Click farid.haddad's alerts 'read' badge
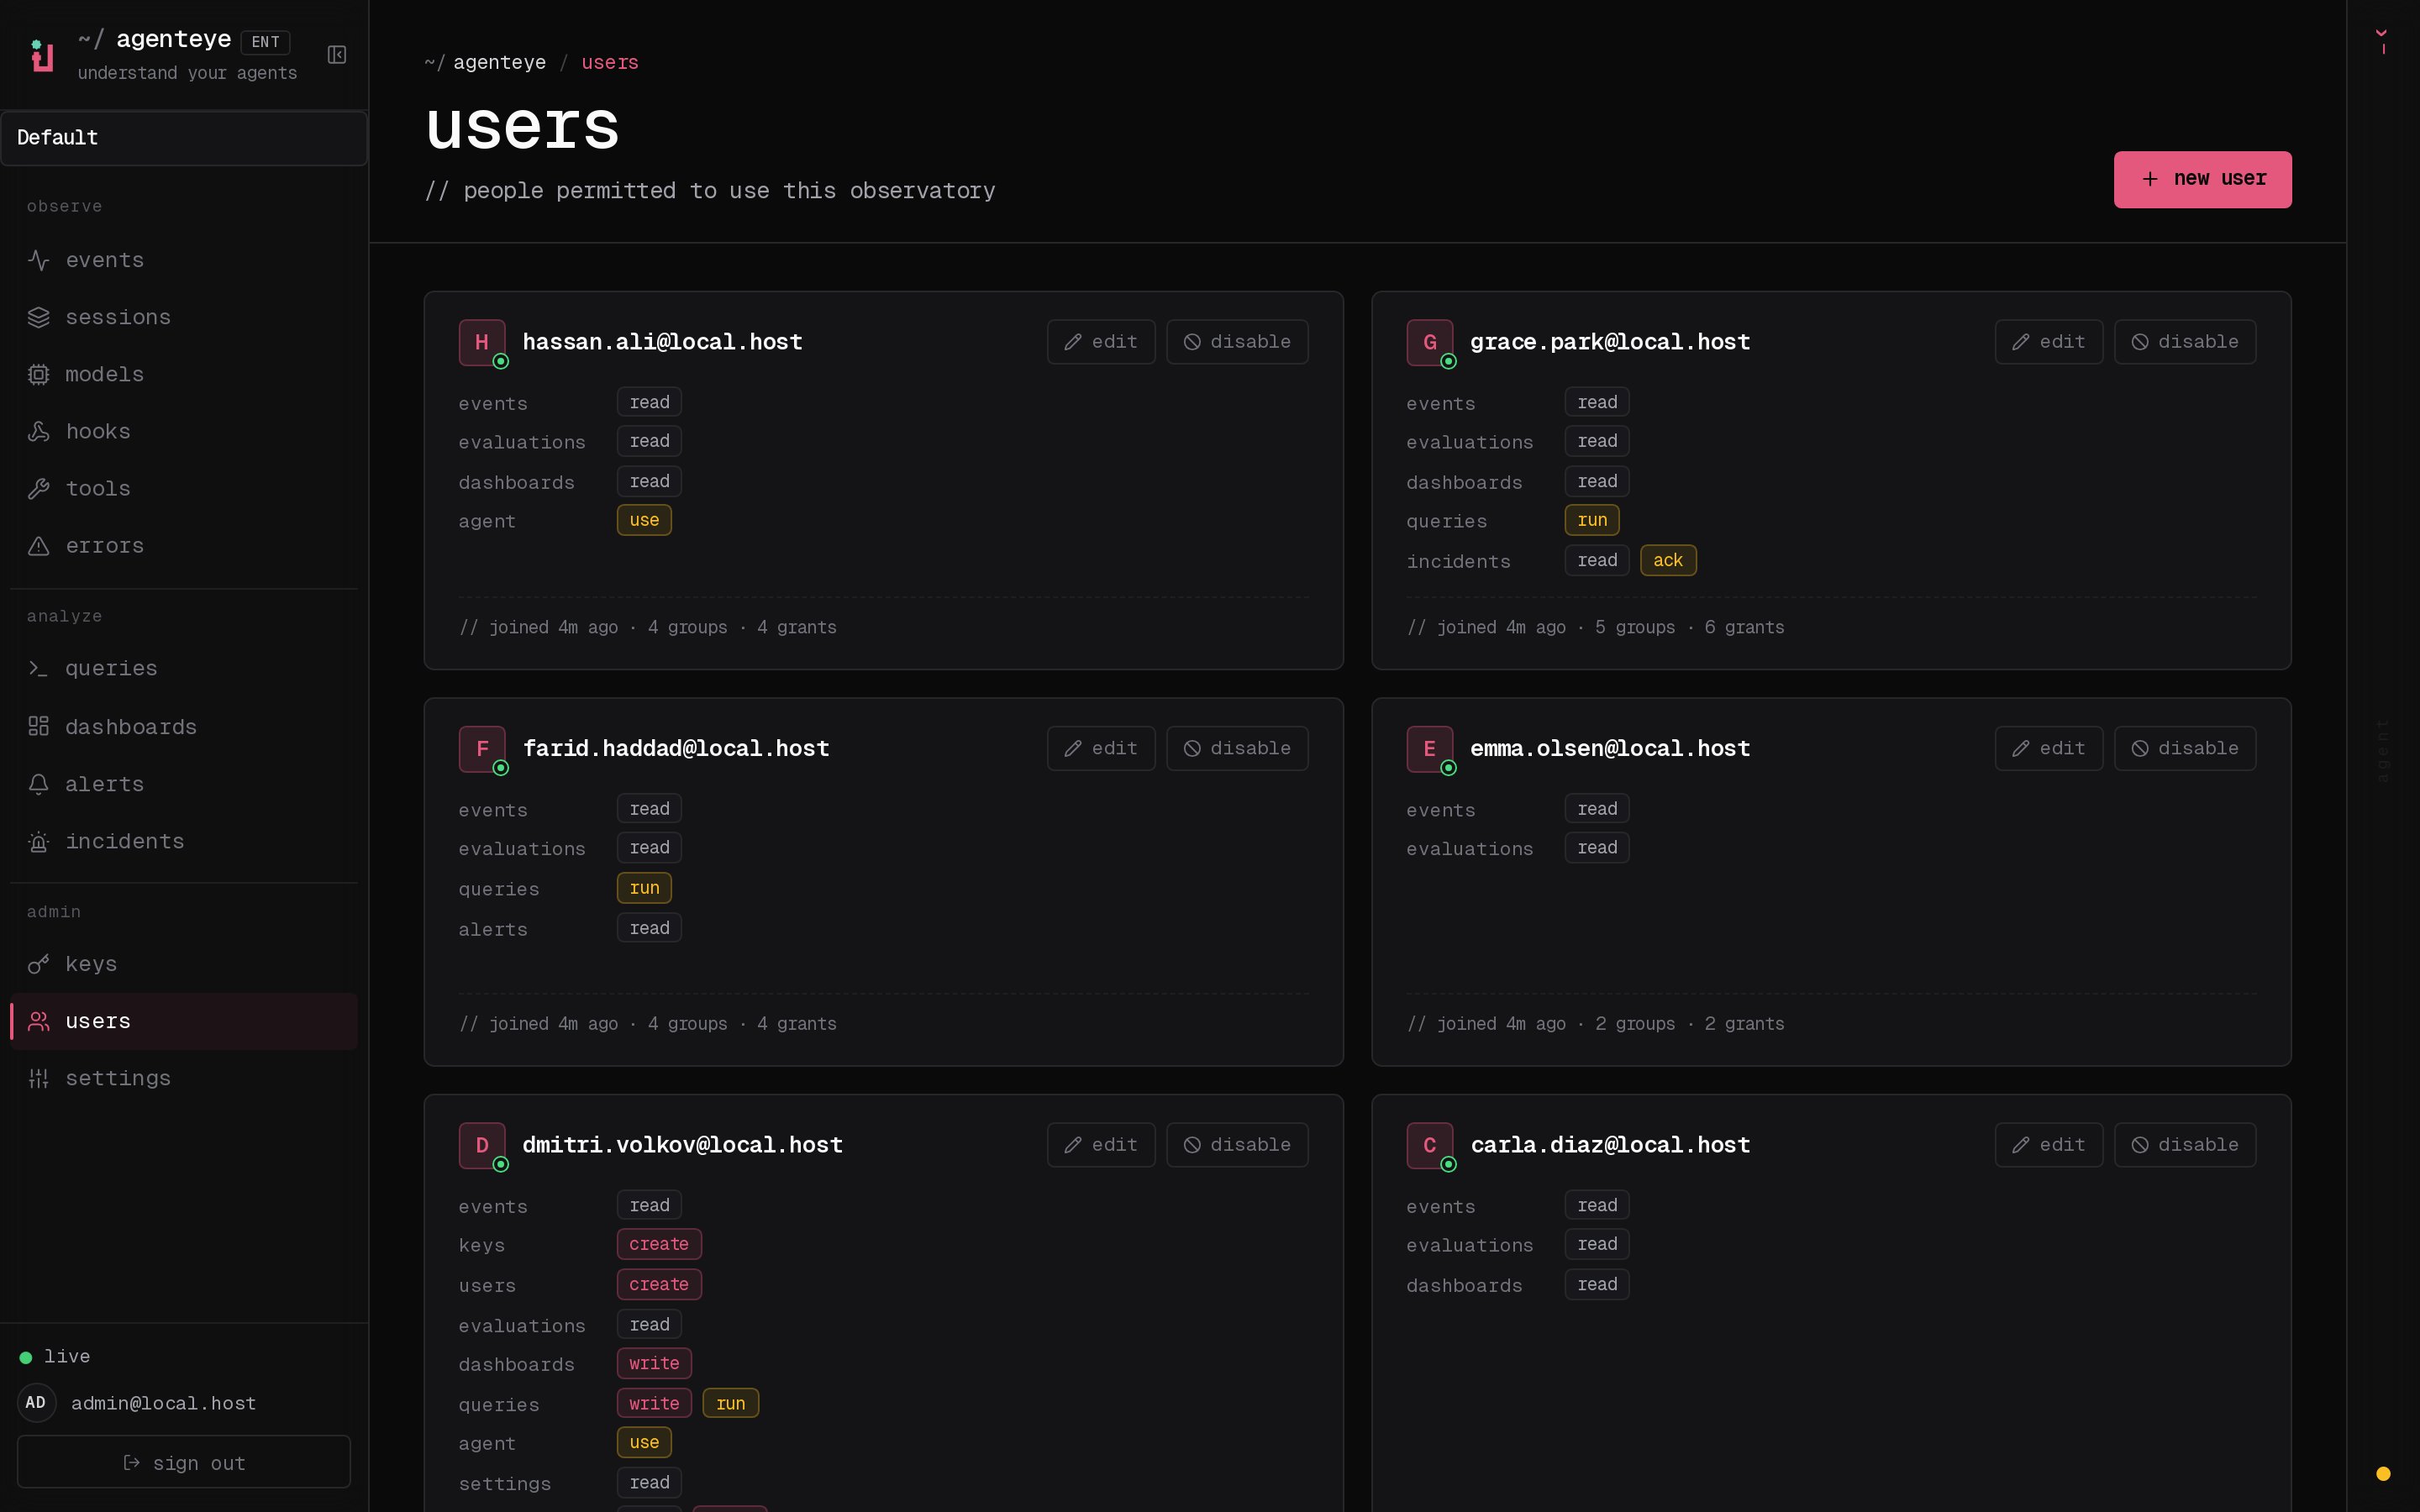Viewport: 2420px width, 1512px height. [649, 928]
